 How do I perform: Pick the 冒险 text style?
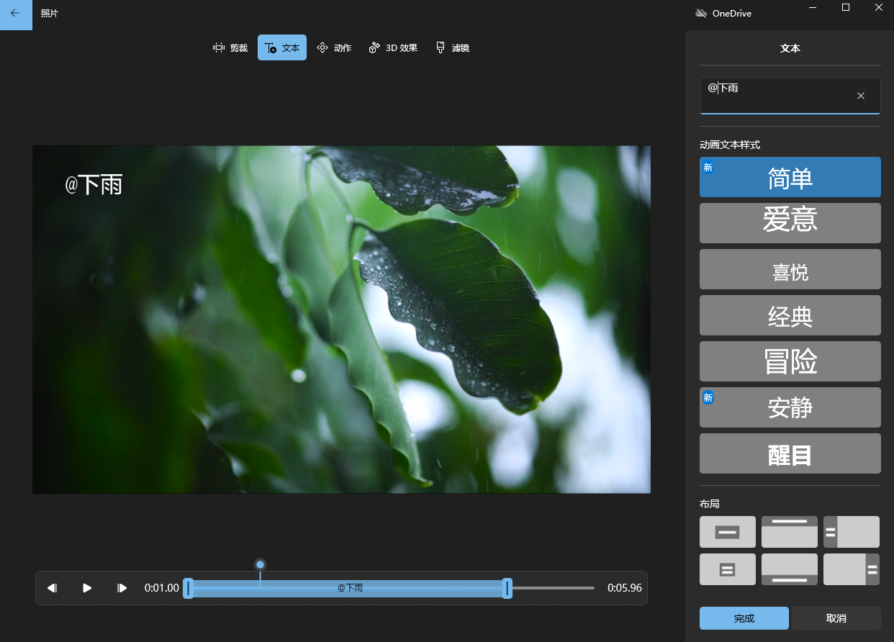pyautogui.click(x=790, y=361)
